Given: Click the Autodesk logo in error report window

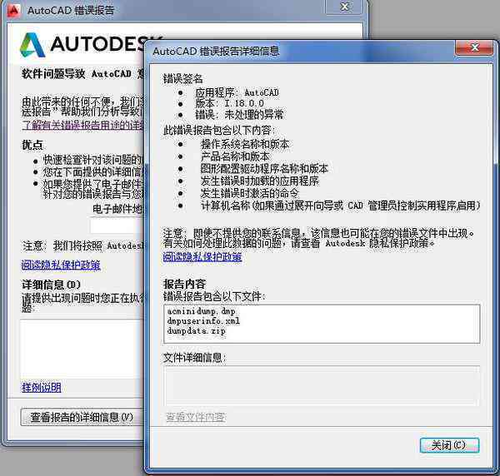Looking at the screenshot, I should pyautogui.click(x=82, y=45).
